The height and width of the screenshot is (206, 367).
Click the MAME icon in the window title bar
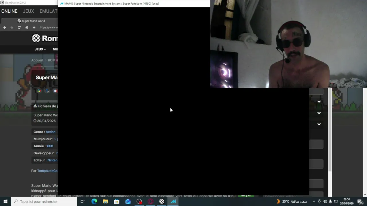61,4
